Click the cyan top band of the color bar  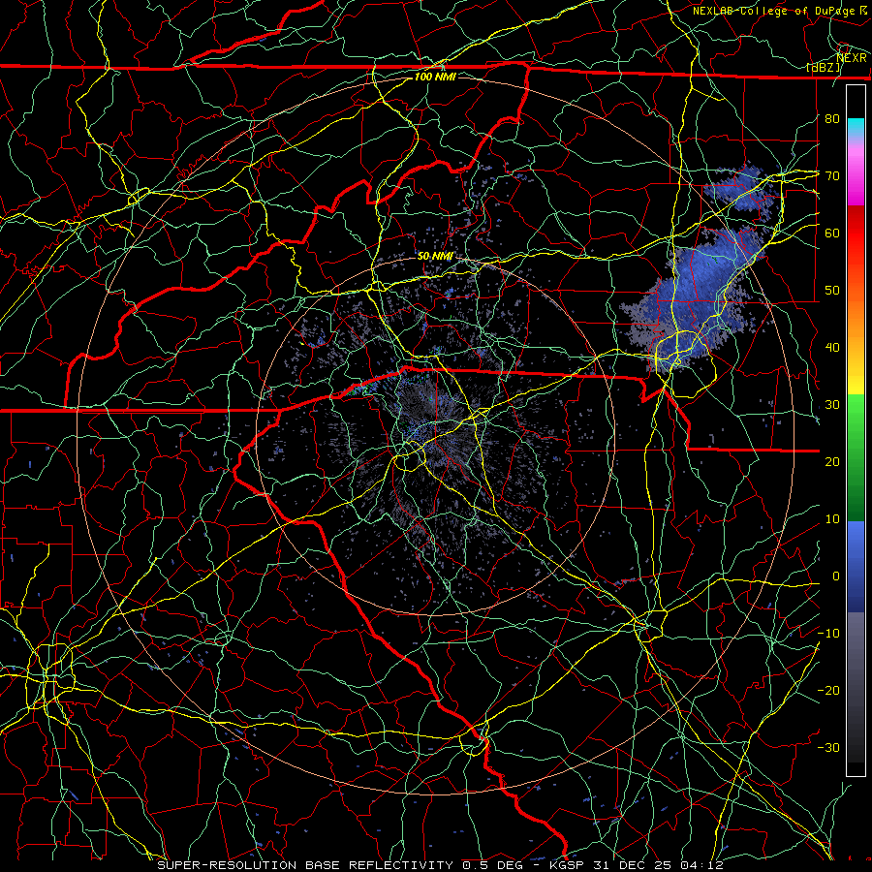pos(856,128)
